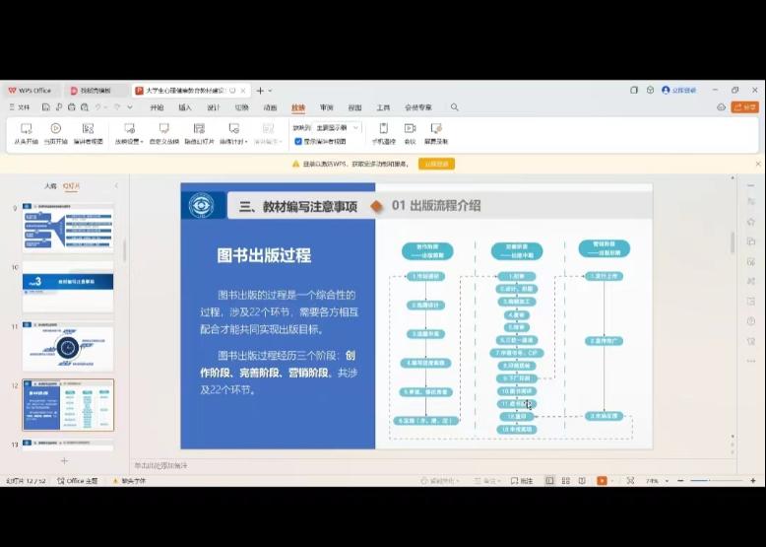Switch to the 插入 ribbon tab

(184, 107)
